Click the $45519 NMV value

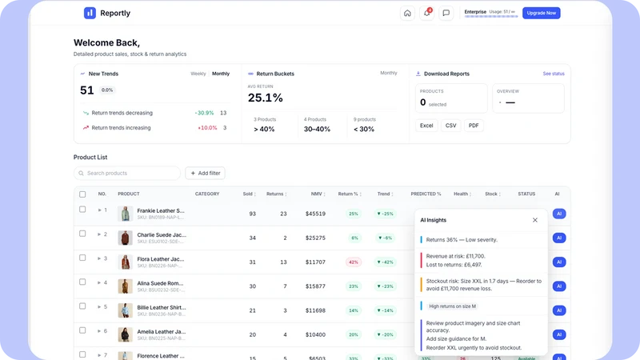click(x=315, y=214)
